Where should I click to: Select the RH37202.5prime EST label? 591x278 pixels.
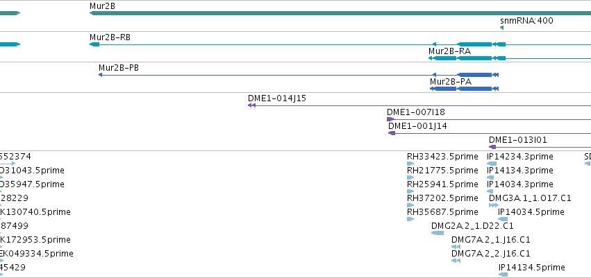[442, 198]
